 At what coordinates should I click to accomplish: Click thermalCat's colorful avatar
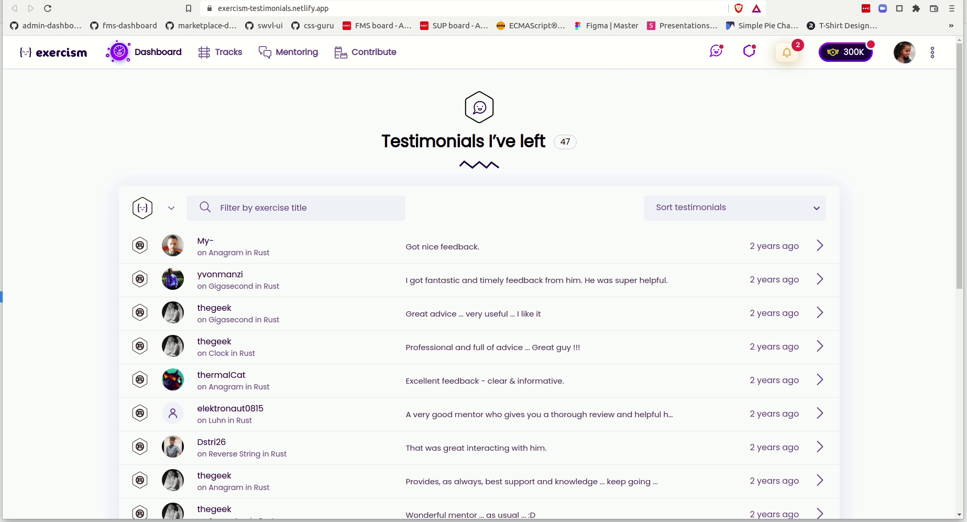[x=173, y=379]
